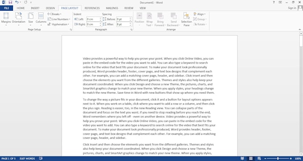The width and height of the screenshot is (303, 161).
Task: Open the page Size options
Action: coord(31,19)
